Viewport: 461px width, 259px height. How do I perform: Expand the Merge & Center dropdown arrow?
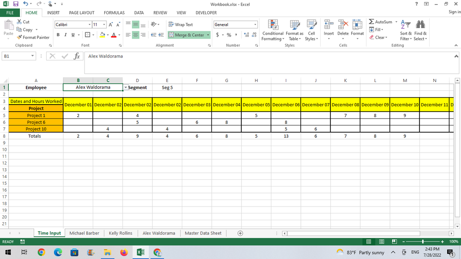tap(208, 35)
